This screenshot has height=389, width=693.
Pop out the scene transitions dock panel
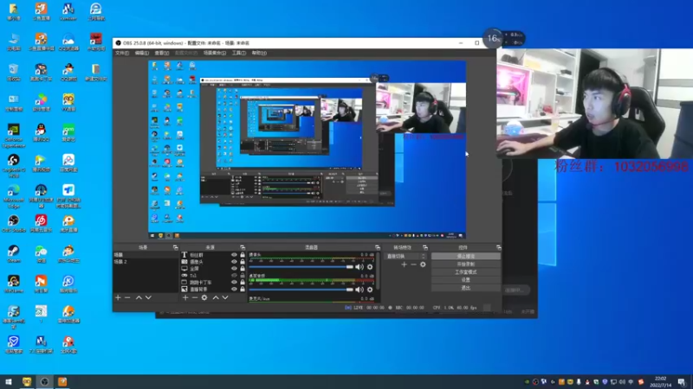click(425, 247)
